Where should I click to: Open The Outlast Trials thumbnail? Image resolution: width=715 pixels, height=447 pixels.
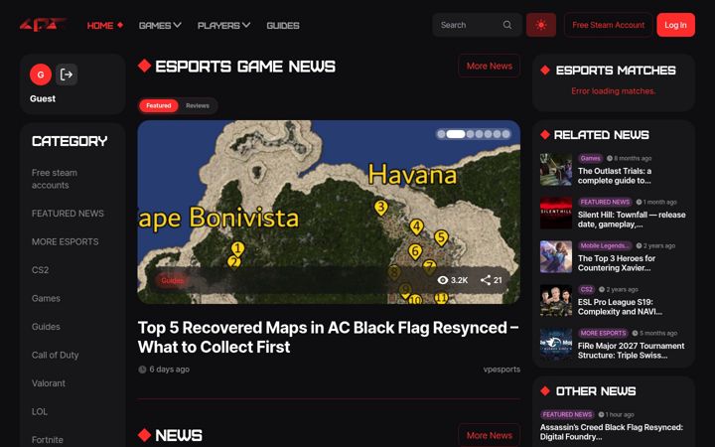coord(556,170)
